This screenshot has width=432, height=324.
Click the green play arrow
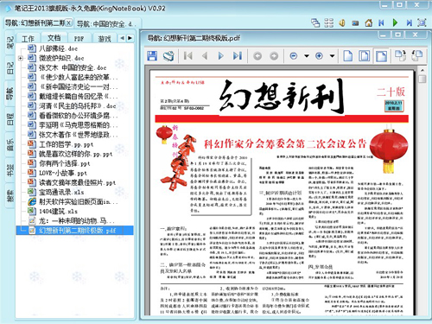click(395, 22)
